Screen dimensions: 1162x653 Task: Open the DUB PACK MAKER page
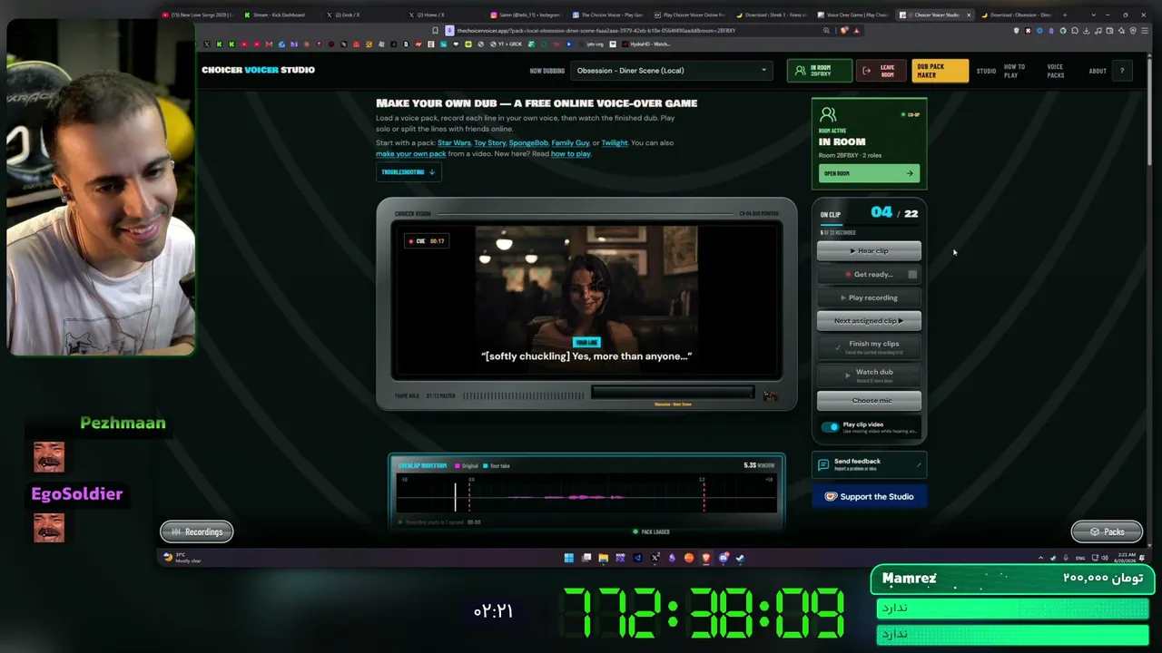tap(940, 70)
